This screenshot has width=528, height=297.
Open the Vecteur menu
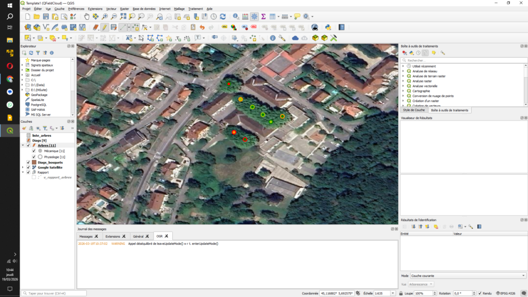click(111, 9)
